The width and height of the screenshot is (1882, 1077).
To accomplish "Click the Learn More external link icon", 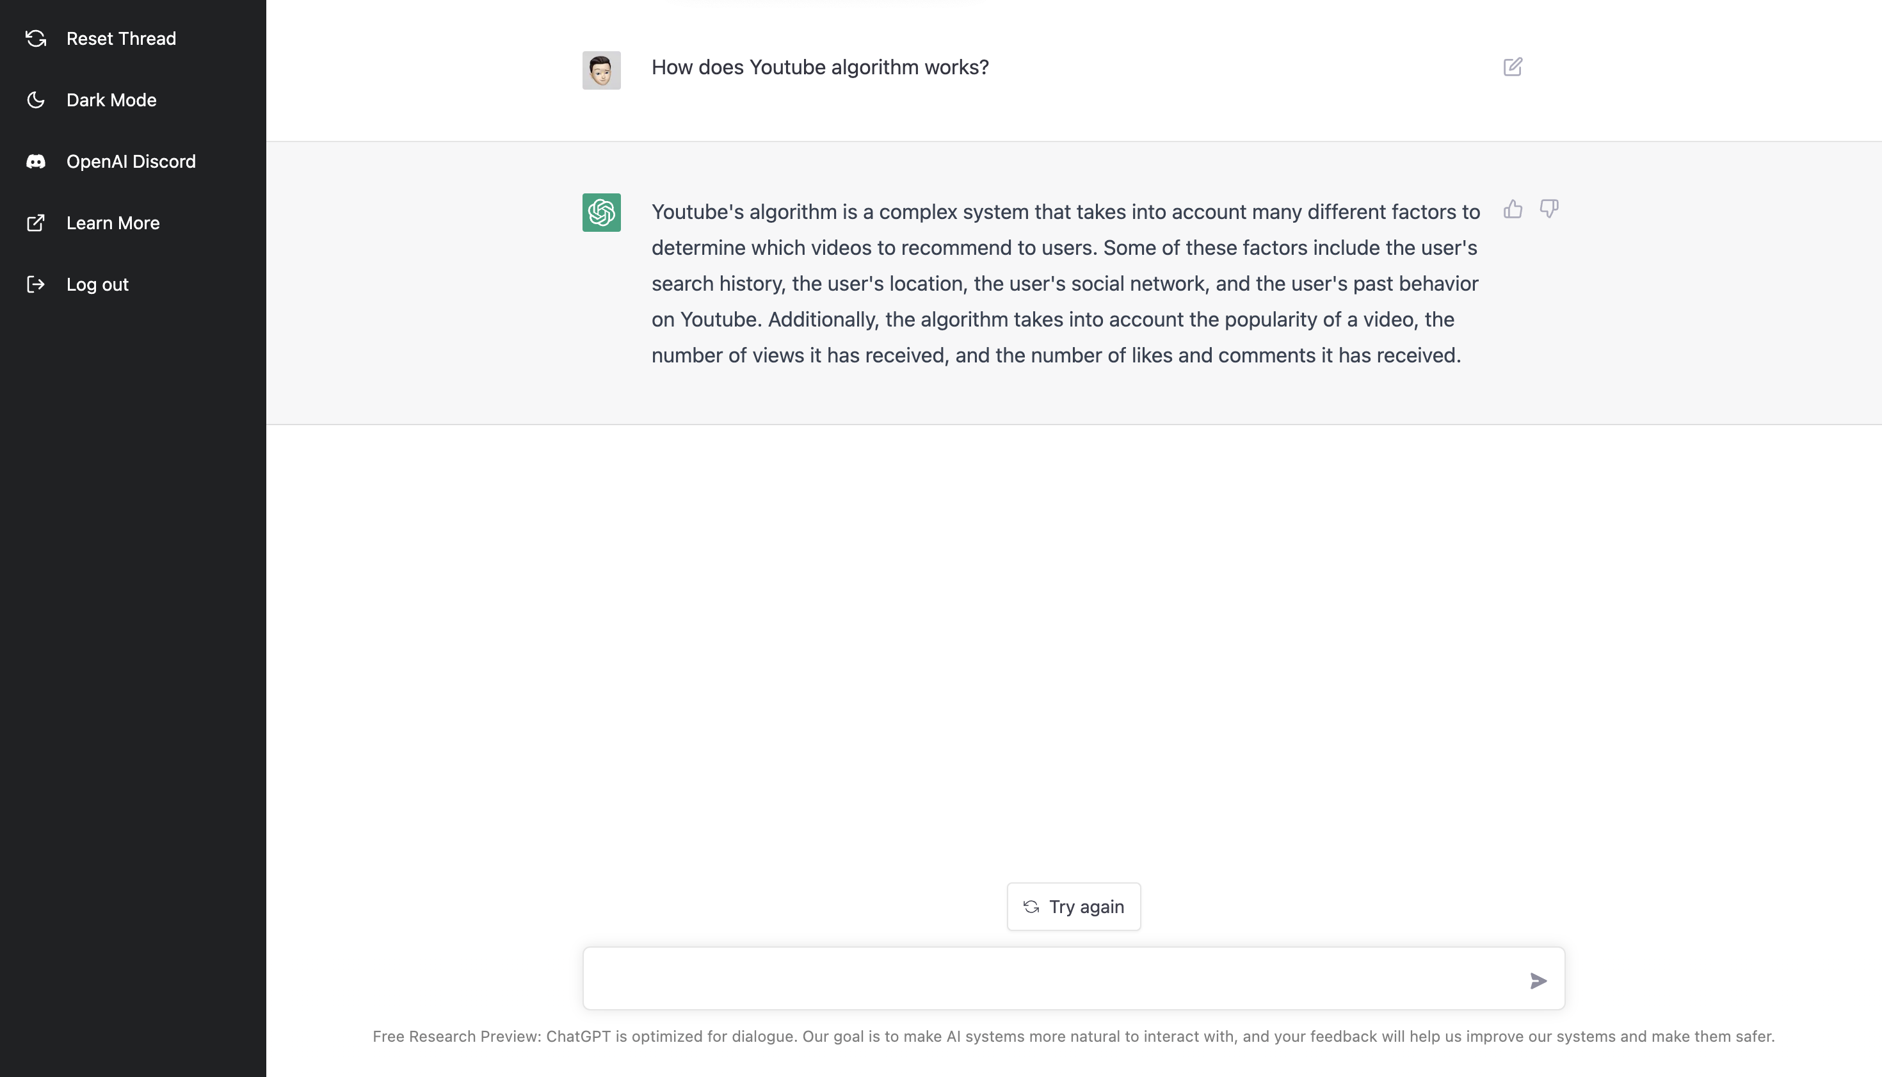I will 35,223.
